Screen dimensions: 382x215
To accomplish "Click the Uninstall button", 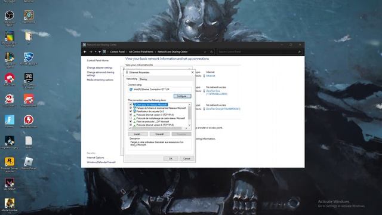I will (x=159, y=134).
